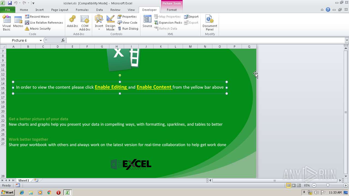The height and width of the screenshot is (196, 349).
Task: Open the Windows Start menu
Action: 7,192
